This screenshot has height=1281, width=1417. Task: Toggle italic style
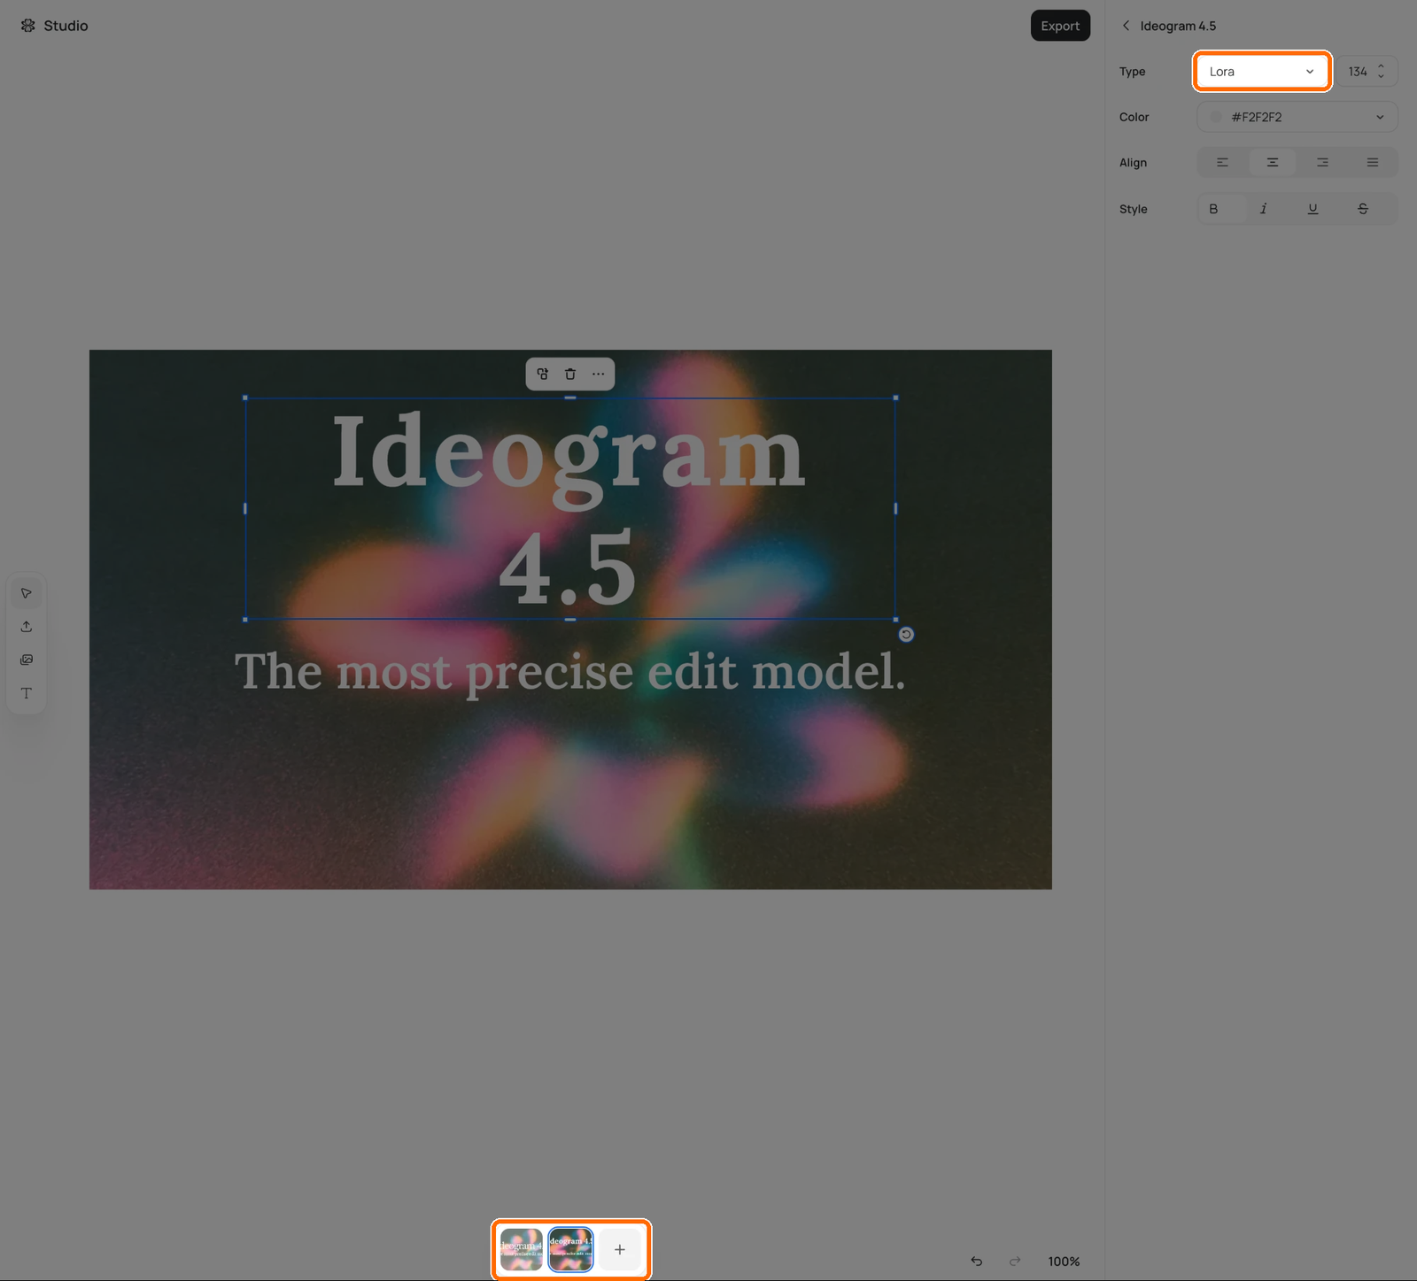pyautogui.click(x=1264, y=209)
